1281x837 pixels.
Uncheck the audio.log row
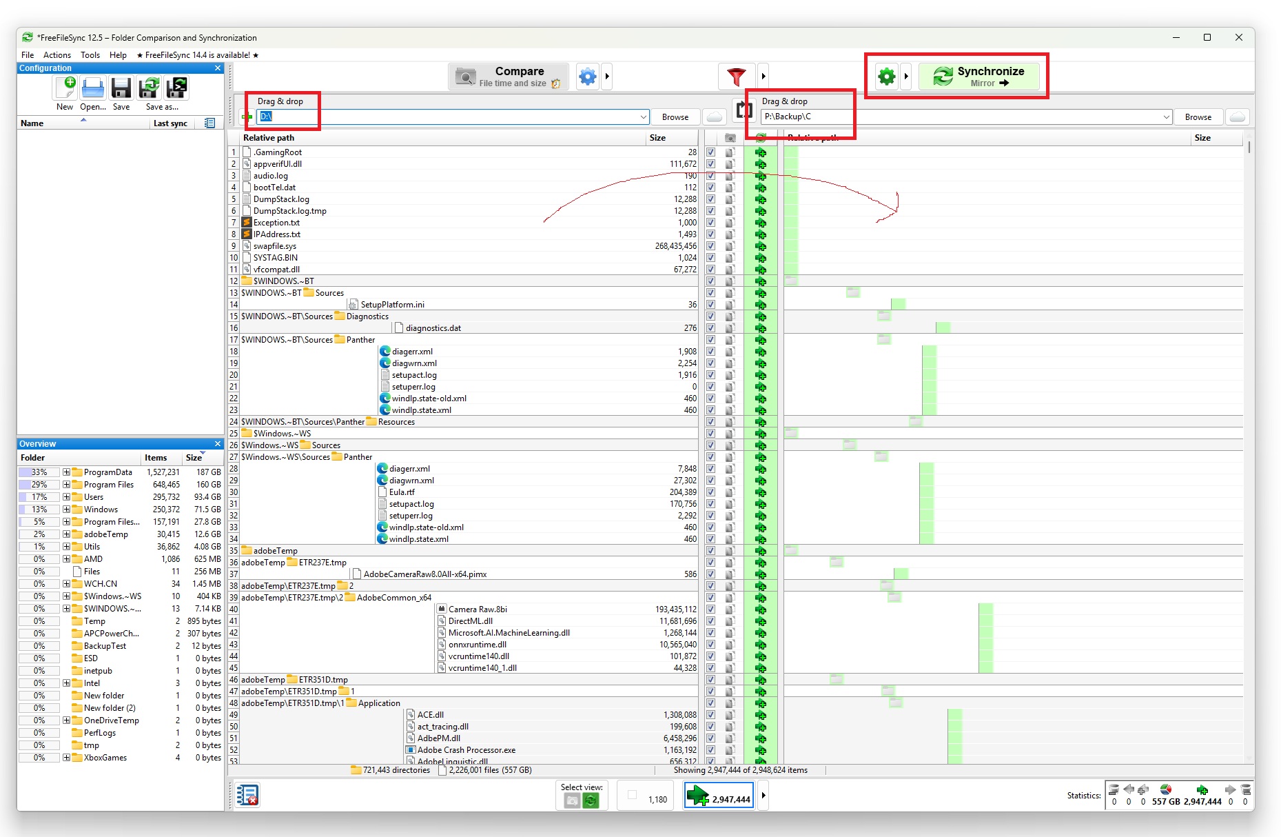pos(710,176)
